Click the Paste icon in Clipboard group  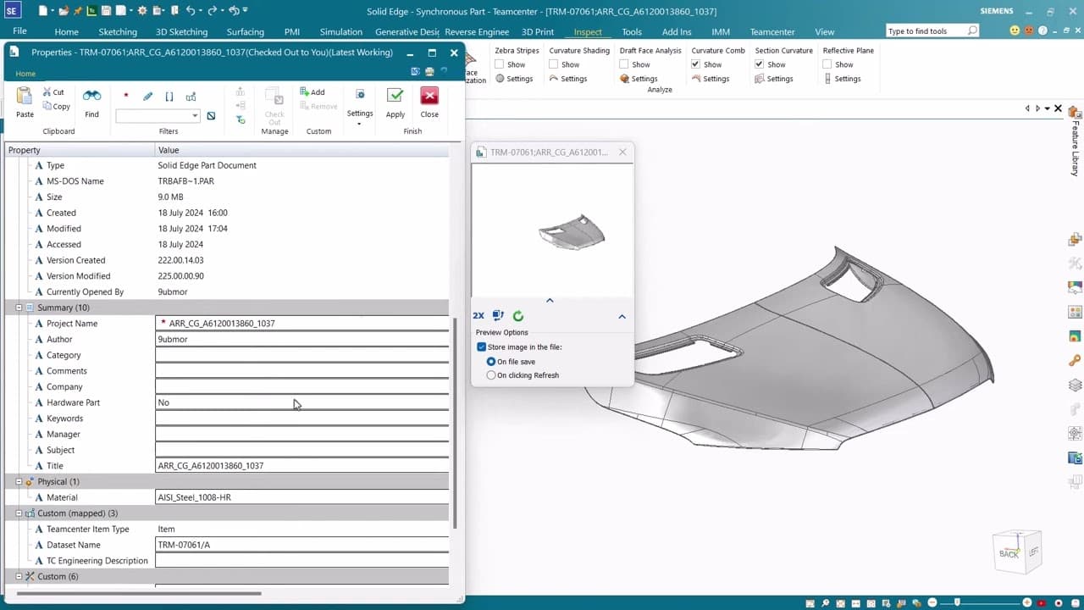(x=25, y=96)
